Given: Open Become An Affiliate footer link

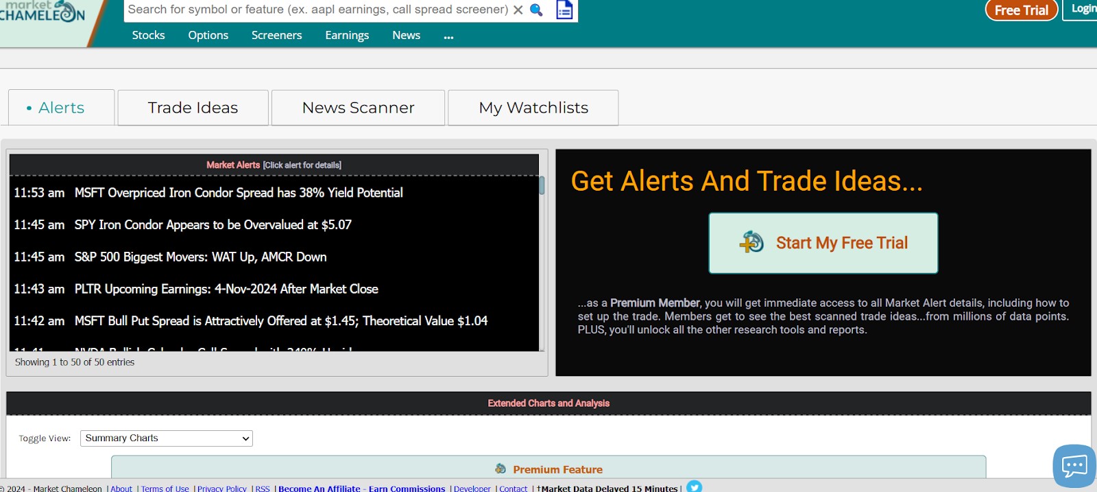Looking at the screenshot, I should (x=361, y=489).
